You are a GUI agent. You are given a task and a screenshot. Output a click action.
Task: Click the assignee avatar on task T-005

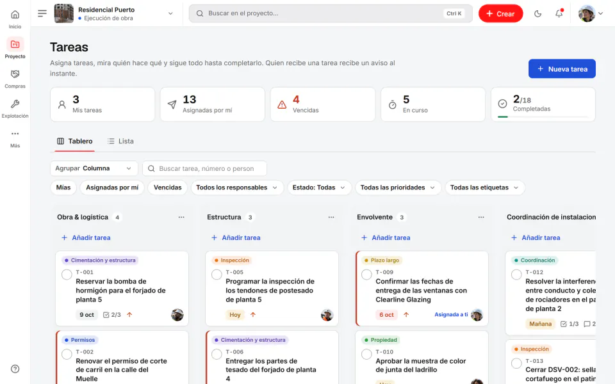point(327,315)
